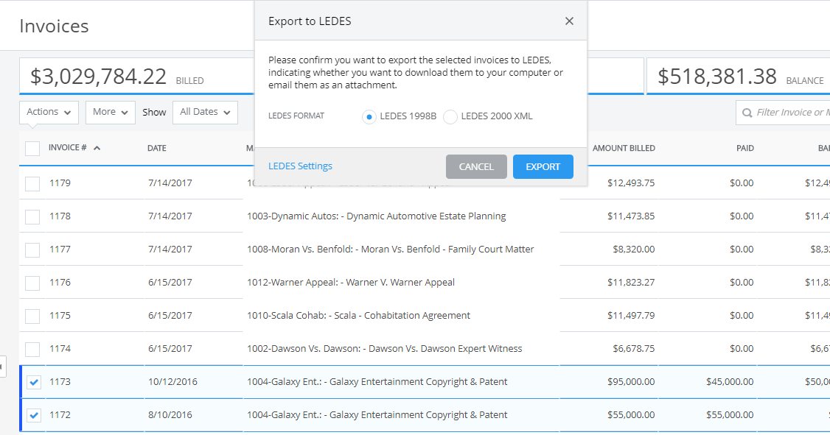Expand the More dropdown menu
This screenshot has height=435, width=830.
click(110, 112)
